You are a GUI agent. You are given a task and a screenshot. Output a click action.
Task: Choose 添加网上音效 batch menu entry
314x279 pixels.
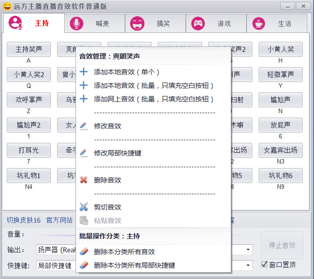click(x=153, y=99)
